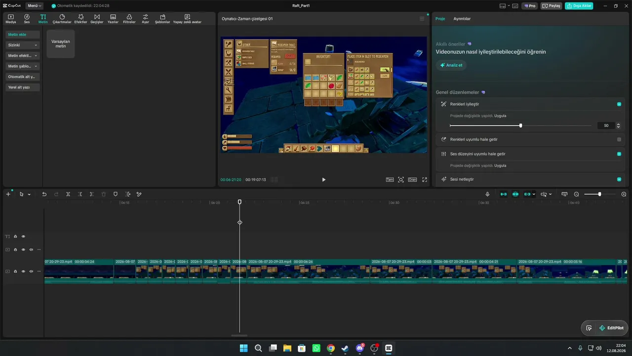
Task: Play the preview video
Action: click(324, 179)
